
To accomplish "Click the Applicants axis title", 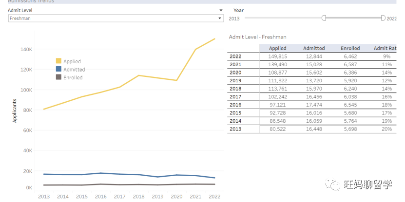I will pos(15,110).
